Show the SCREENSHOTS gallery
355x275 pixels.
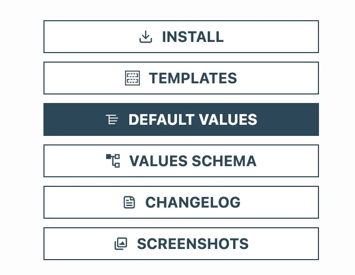click(181, 244)
